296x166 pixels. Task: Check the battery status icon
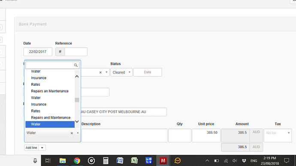point(216,161)
